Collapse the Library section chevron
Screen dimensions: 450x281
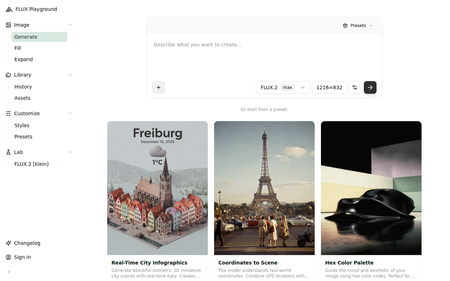click(x=70, y=75)
